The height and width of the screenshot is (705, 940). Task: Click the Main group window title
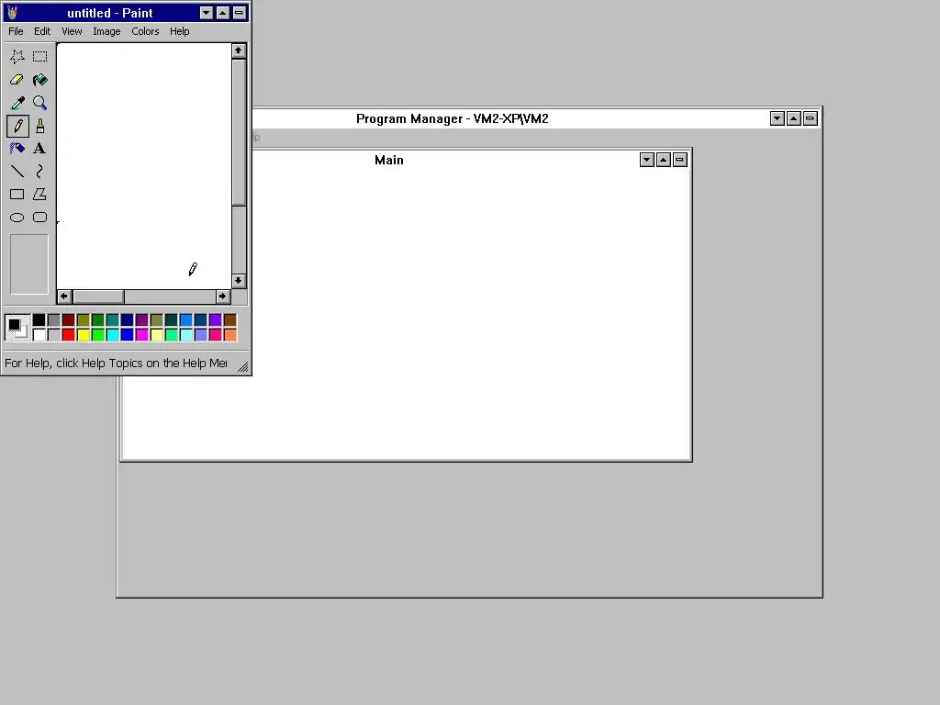click(389, 160)
